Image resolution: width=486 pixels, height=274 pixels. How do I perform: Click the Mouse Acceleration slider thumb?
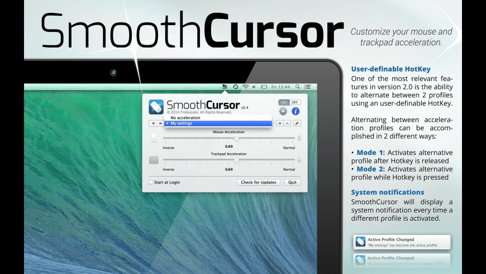236,139
